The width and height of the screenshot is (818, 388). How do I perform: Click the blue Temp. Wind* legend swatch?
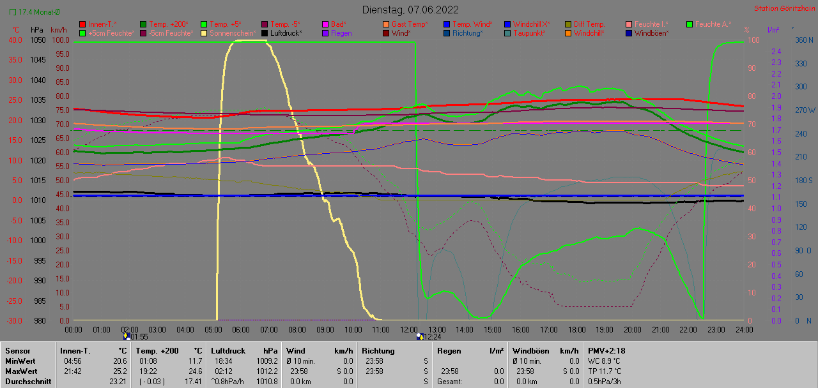[x=447, y=24]
